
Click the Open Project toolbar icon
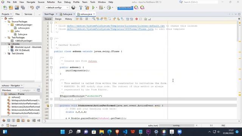pos(17,8)
